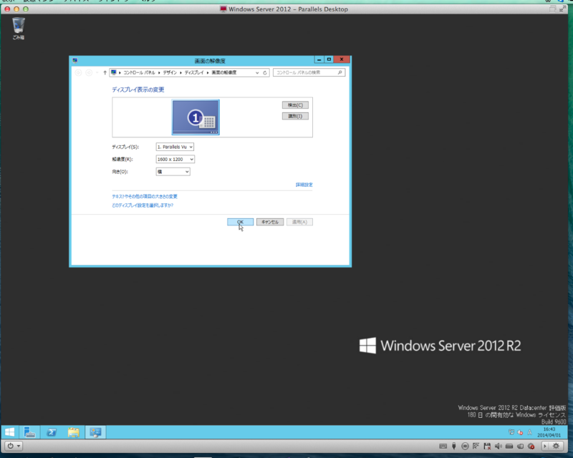
Task: Open the ごみ箱 recycle bin icon
Action: pos(19,29)
